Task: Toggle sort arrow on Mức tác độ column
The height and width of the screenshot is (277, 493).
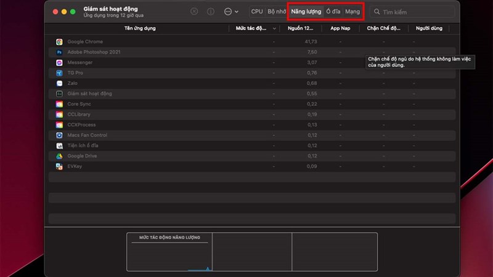Action: (x=274, y=28)
